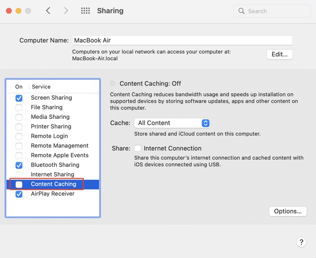Select the Content Caching service row
The image size is (316, 258).
point(53,184)
